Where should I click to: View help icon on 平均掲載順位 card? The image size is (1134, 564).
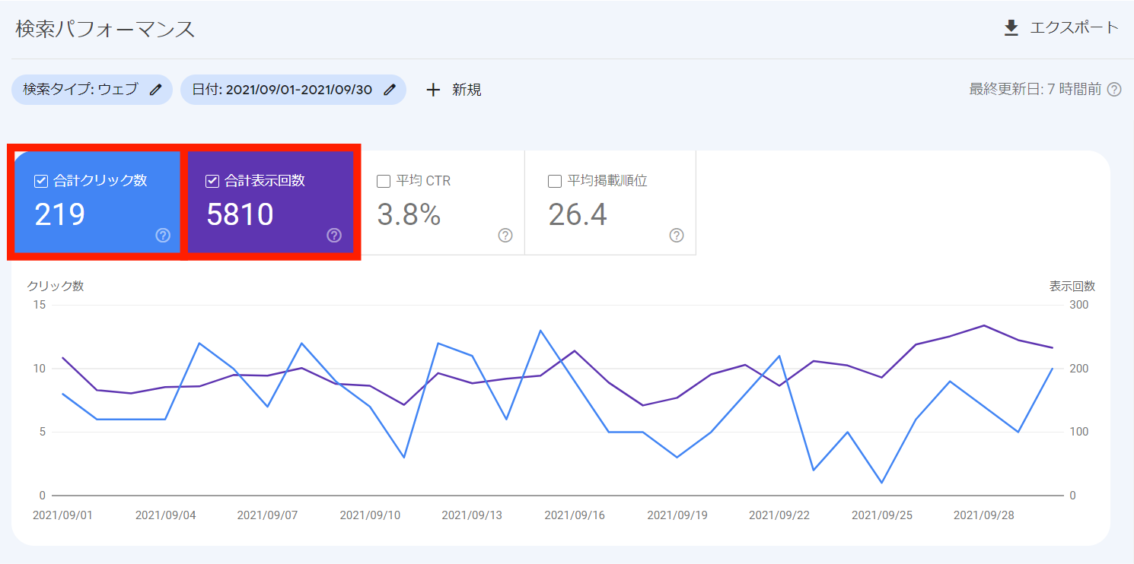coord(677,236)
